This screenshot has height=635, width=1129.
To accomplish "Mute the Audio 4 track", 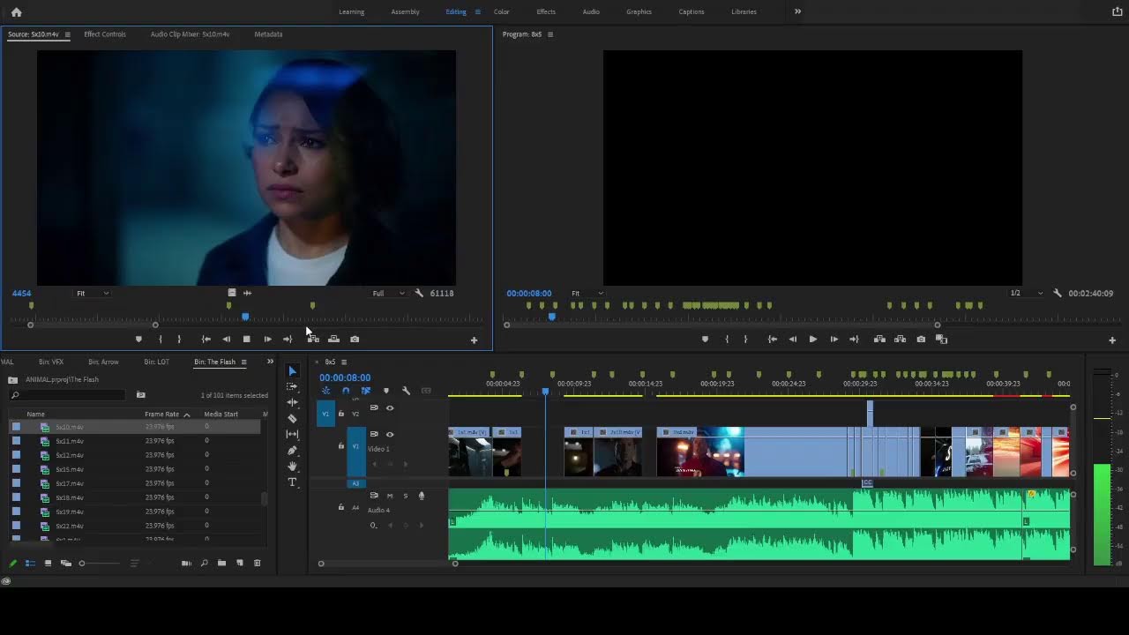I will click(x=390, y=496).
